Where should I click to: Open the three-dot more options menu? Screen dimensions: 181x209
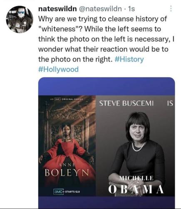click(171, 8)
